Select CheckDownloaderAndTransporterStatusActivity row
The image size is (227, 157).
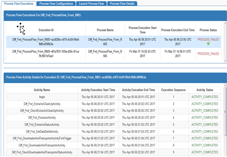pos(114,152)
